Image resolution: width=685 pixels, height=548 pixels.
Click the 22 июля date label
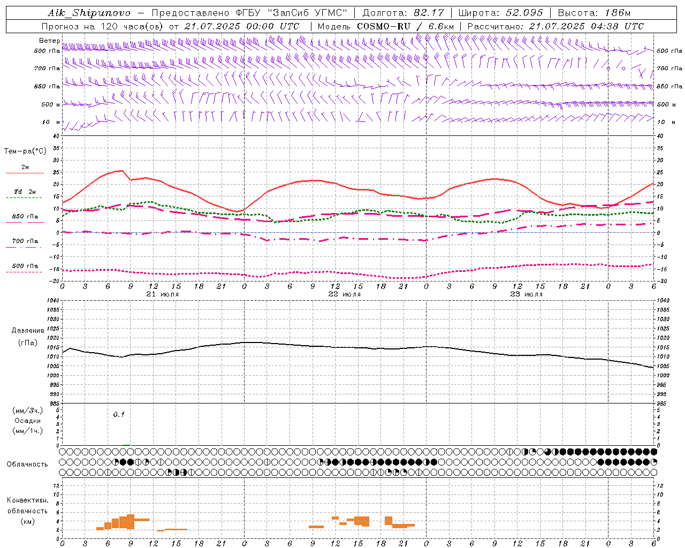[x=345, y=294]
